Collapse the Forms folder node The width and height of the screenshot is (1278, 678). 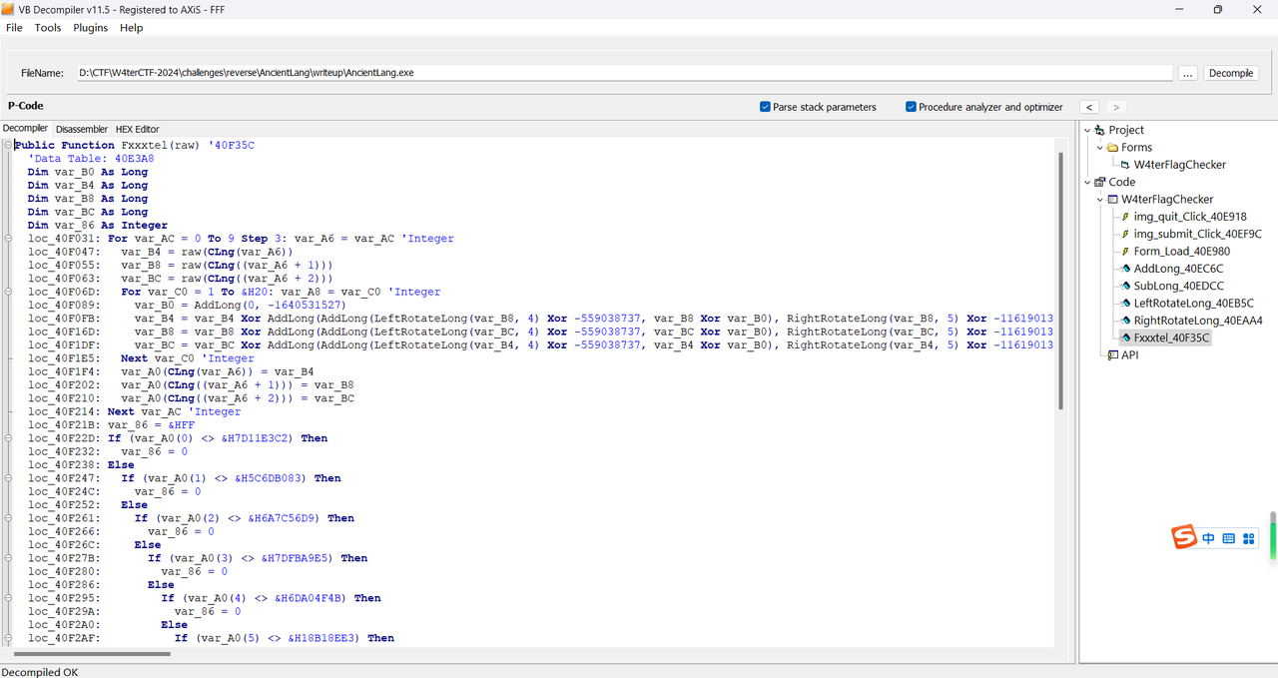click(1100, 148)
